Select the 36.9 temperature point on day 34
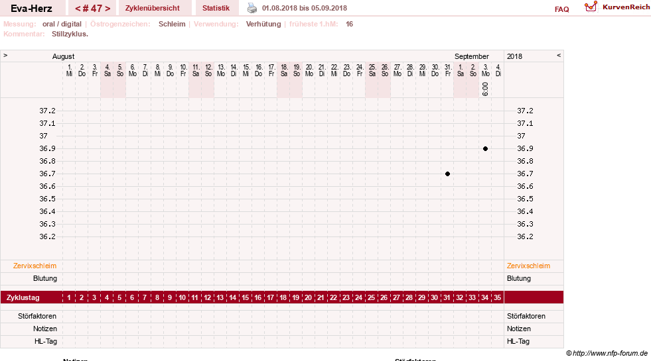 (x=485, y=148)
